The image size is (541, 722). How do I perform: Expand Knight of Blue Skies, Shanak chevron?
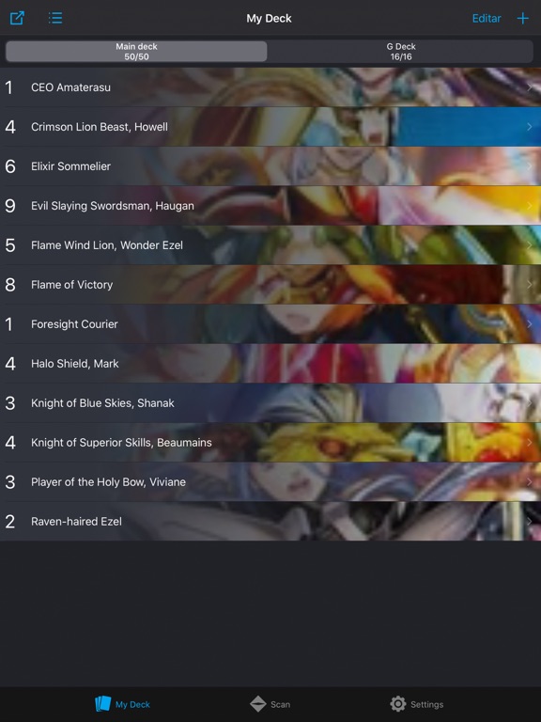coord(530,403)
